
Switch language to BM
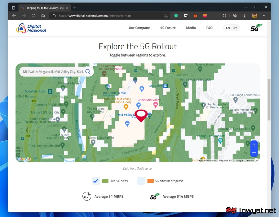pyautogui.click(x=235, y=28)
